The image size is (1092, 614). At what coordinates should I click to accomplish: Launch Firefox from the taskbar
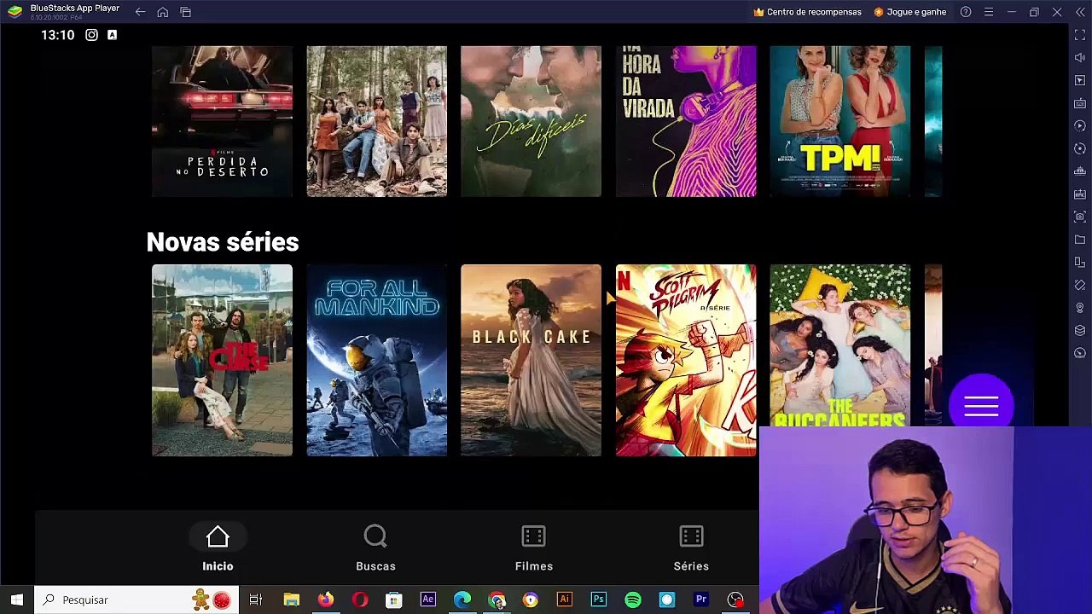pyautogui.click(x=326, y=600)
